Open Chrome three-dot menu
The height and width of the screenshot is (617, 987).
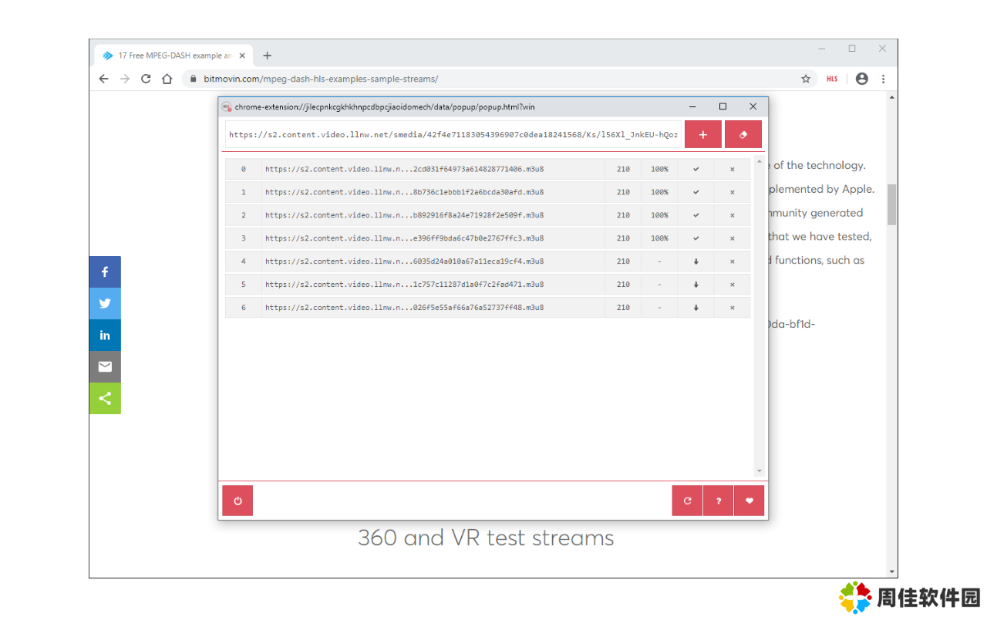[x=883, y=79]
